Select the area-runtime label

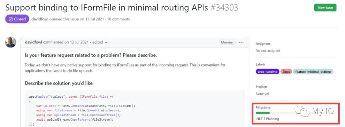coord(268,71)
